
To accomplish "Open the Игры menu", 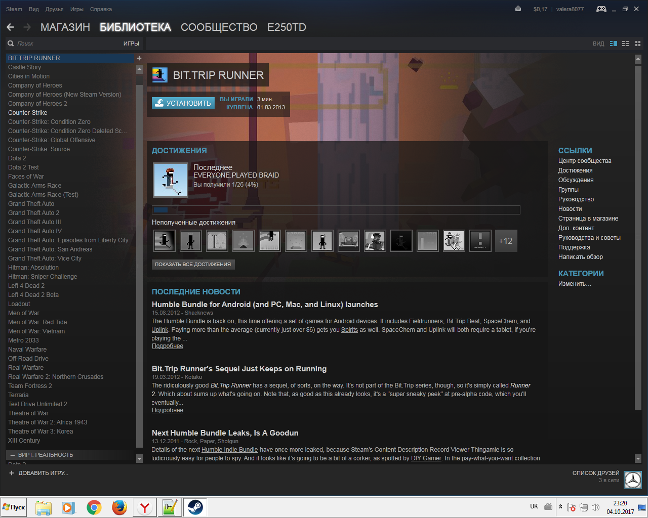I will [x=77, y=9].
